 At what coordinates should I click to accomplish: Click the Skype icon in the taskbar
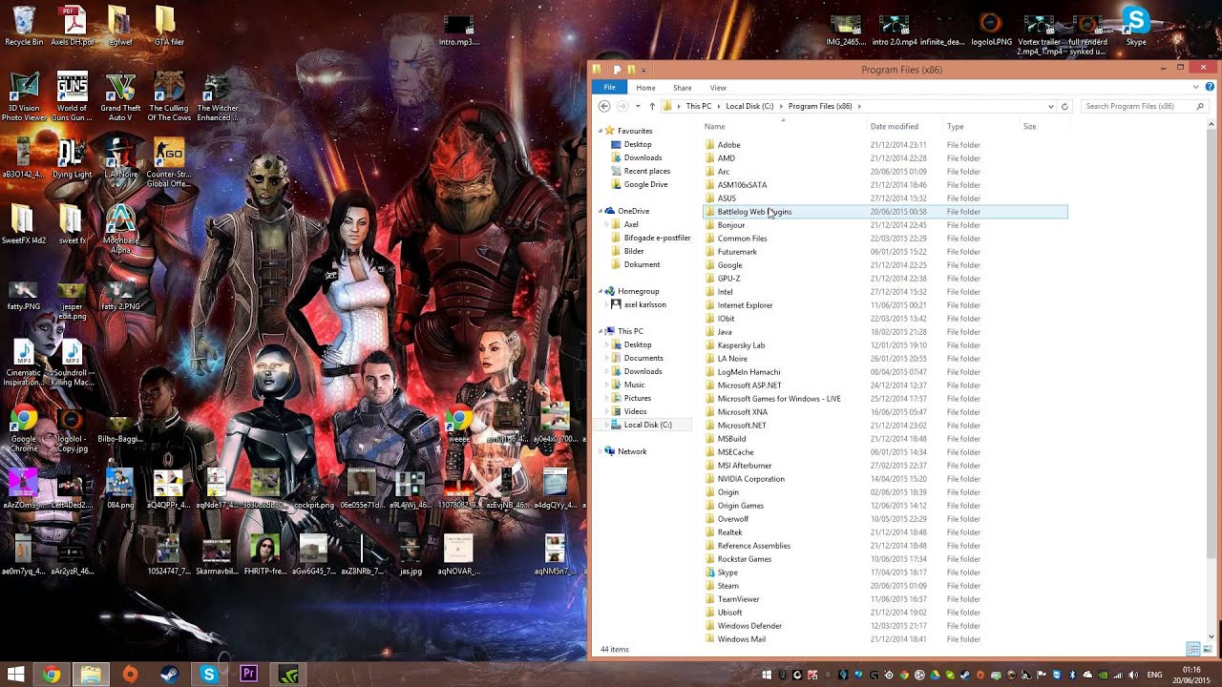tap(208, 675)
